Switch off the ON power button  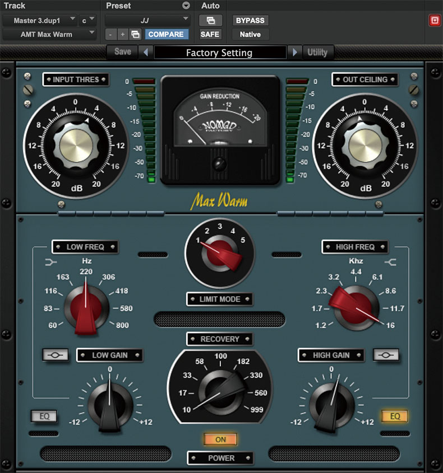(x=220, y=439)
